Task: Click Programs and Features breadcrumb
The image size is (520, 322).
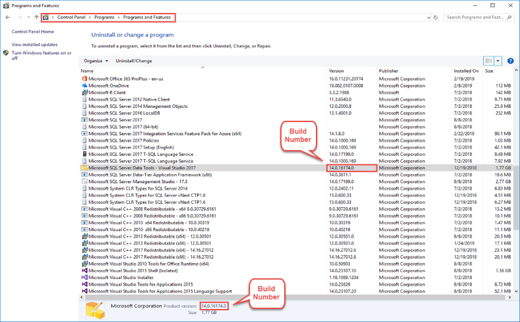Action: (x=147, y=18)
